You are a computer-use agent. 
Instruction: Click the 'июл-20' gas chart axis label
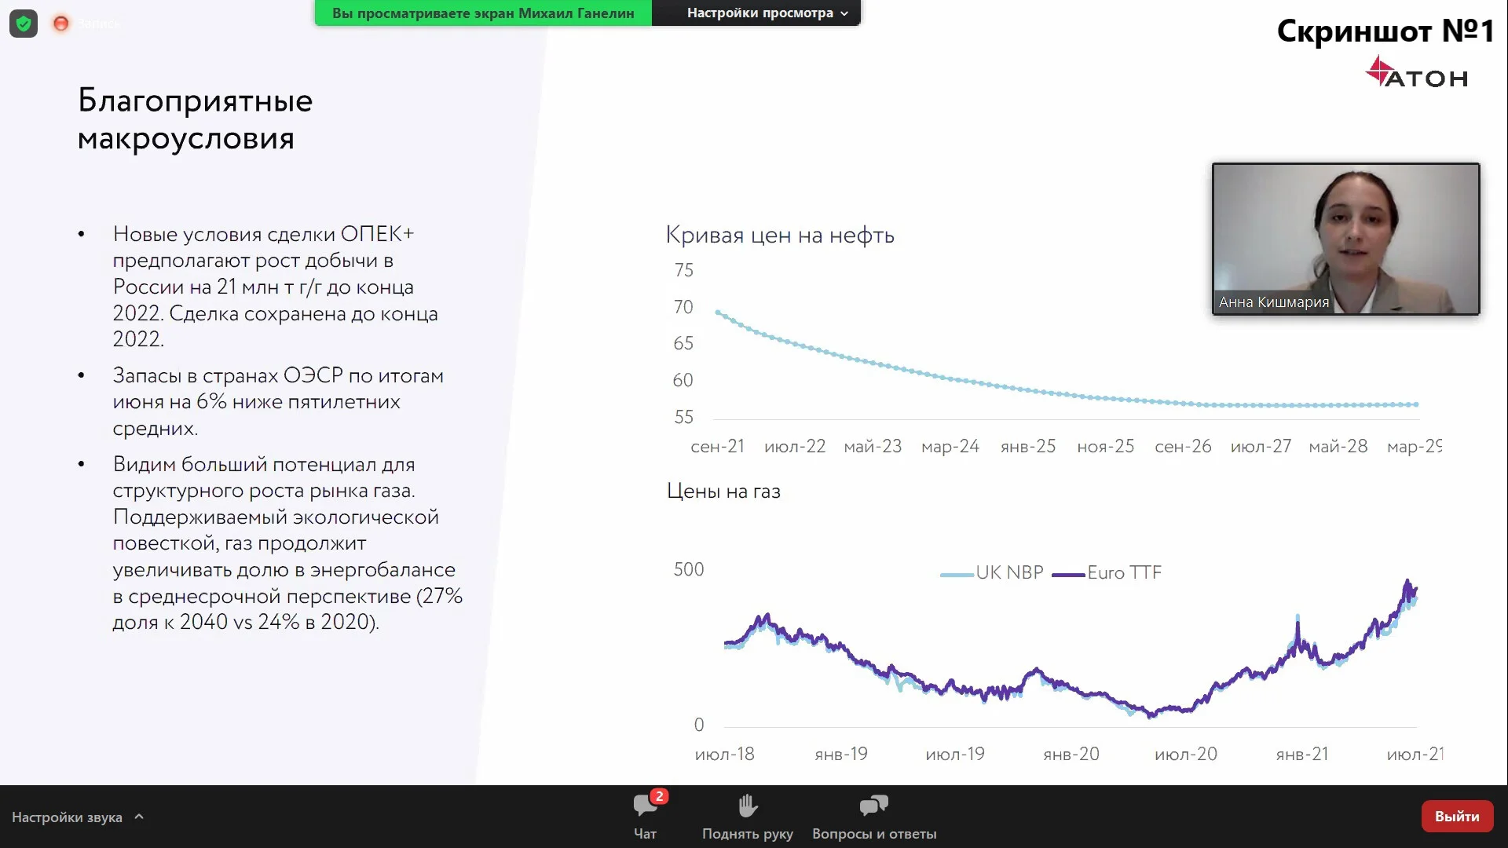pyautogui.click(x=1185, y=755)
